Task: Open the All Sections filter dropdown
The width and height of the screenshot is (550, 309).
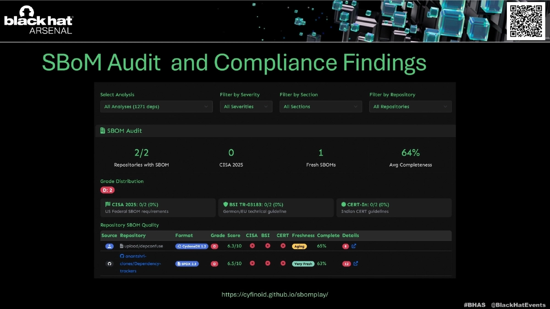Action: click(x=320, y=107)
